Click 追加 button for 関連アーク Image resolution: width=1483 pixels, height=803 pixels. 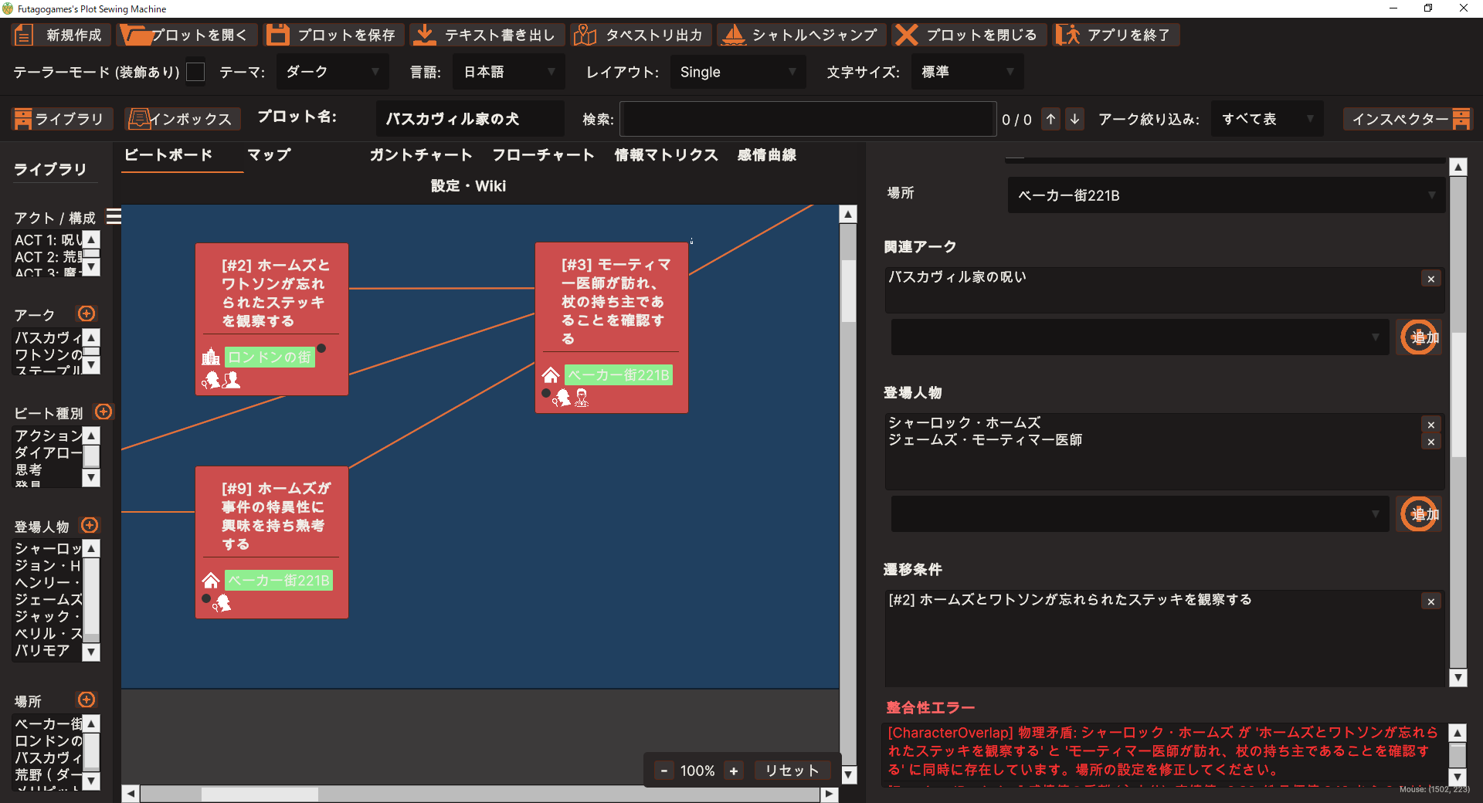1419,337
